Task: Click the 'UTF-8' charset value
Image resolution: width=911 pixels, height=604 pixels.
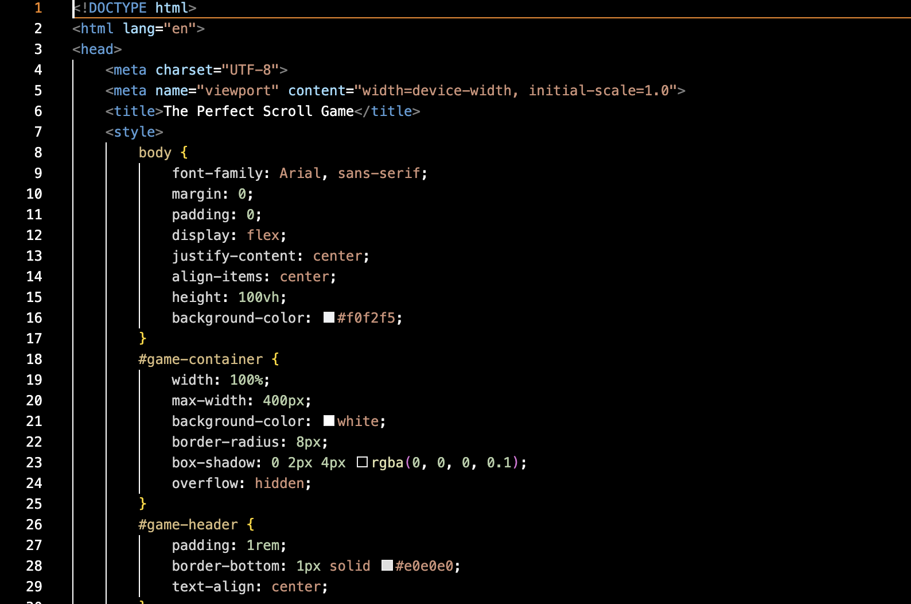Action: (250, 70)
